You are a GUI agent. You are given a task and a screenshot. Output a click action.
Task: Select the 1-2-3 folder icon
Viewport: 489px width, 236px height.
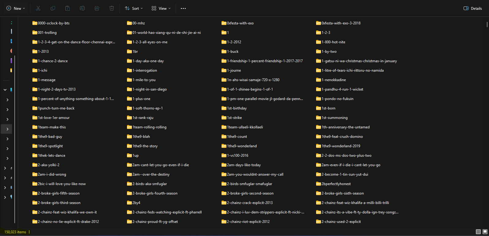point(319,32)
